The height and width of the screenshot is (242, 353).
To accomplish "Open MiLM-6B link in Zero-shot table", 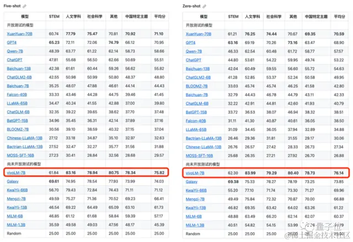I will pyautogui.click(x=194, y=216).
